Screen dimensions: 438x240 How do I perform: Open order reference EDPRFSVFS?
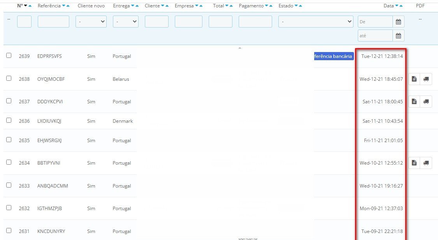pyautogui.click(x=49, y=56)
